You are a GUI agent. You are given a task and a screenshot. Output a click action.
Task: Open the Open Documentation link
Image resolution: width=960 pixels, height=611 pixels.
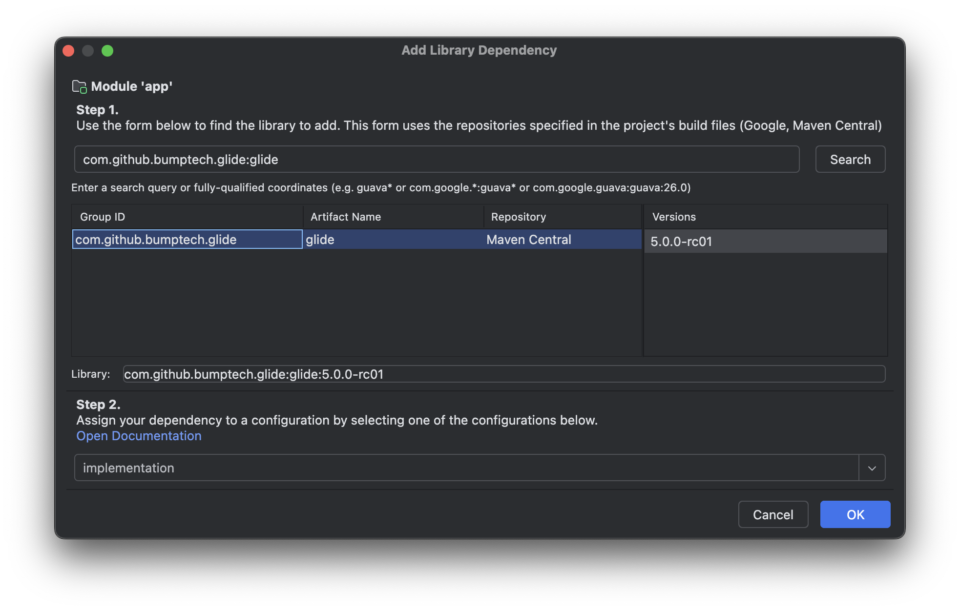[x=139, y=436]
